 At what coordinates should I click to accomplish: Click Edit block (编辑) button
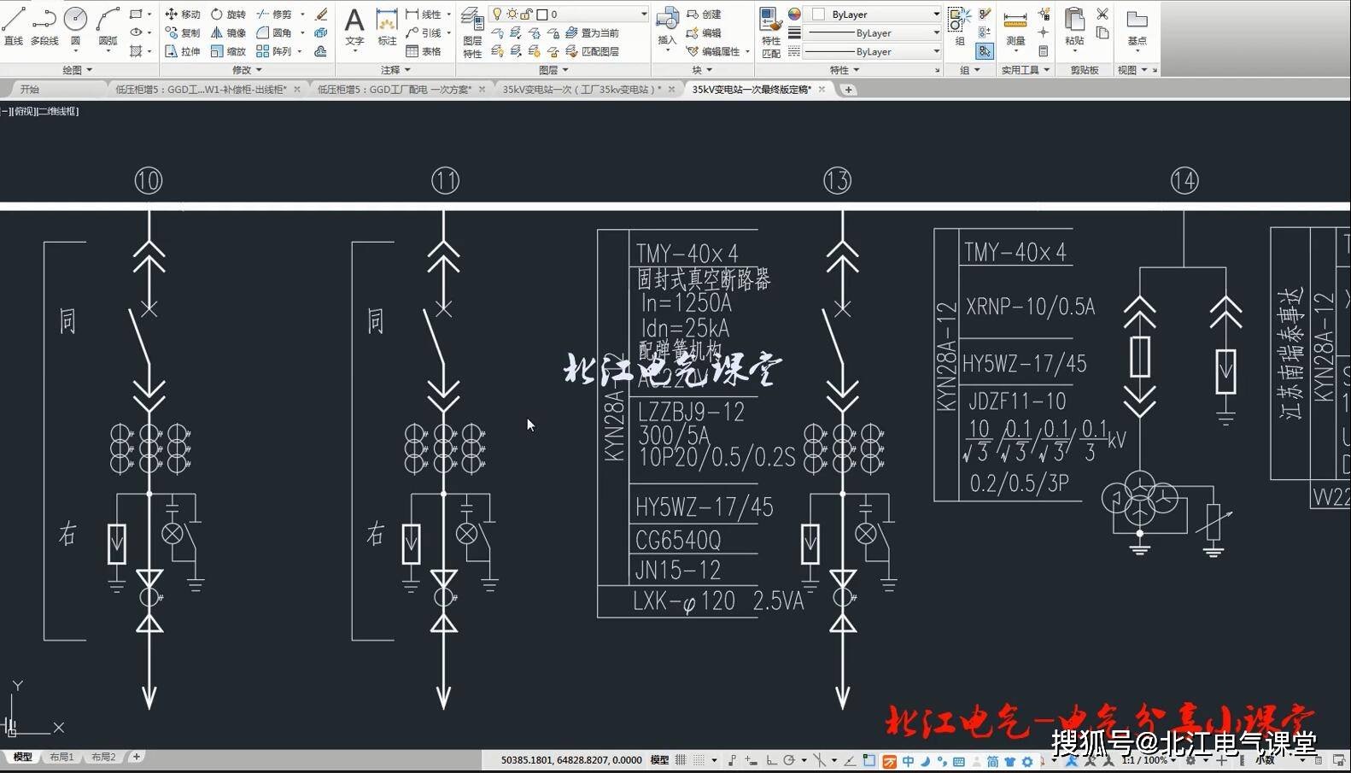[x=704, y=32]
